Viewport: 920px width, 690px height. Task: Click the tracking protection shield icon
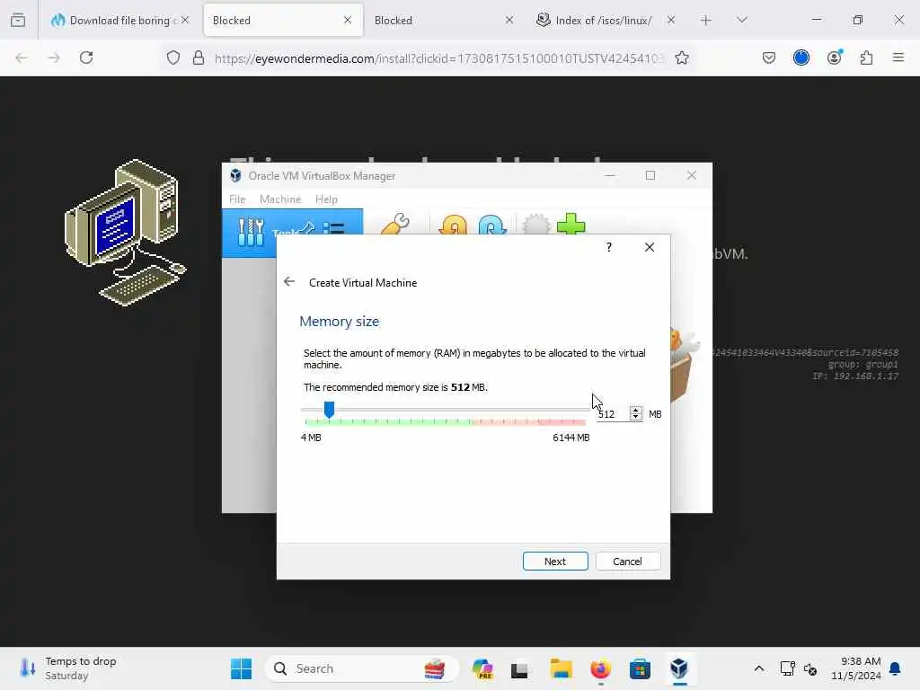coord(173,57)
